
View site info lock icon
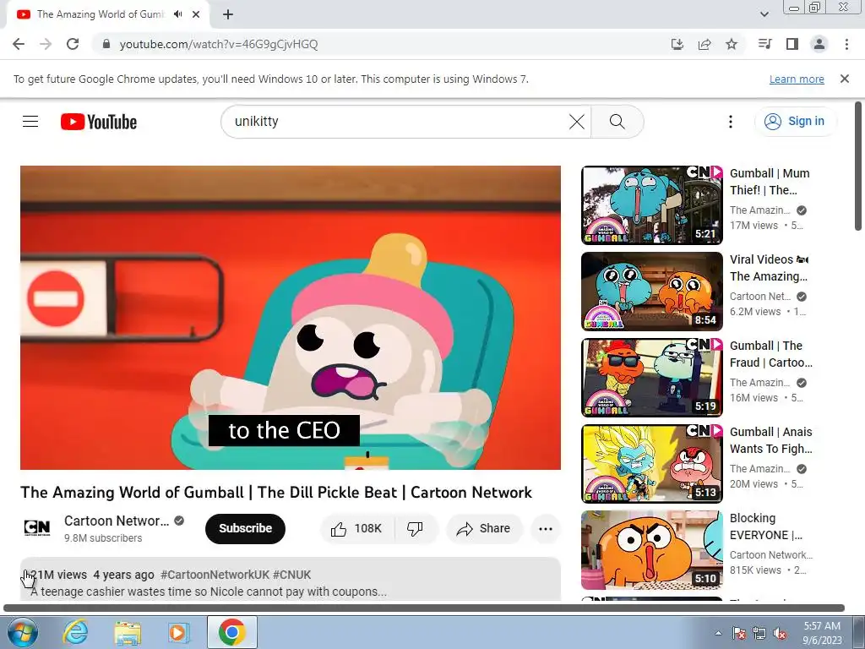point(106,44)
